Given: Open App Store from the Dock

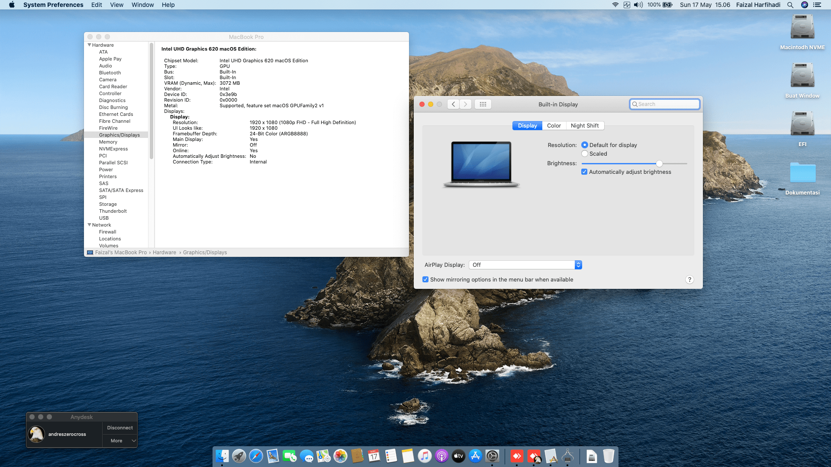Looking at the screenshot, I should pyautogui.click(x=475, y=456).
